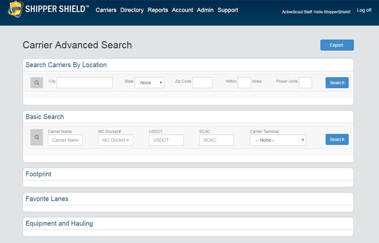Open the Carriers menu
Viewport: 379px width, 243px height.
106,10
